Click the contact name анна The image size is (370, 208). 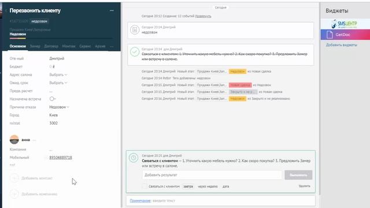[x=25, y=140]
